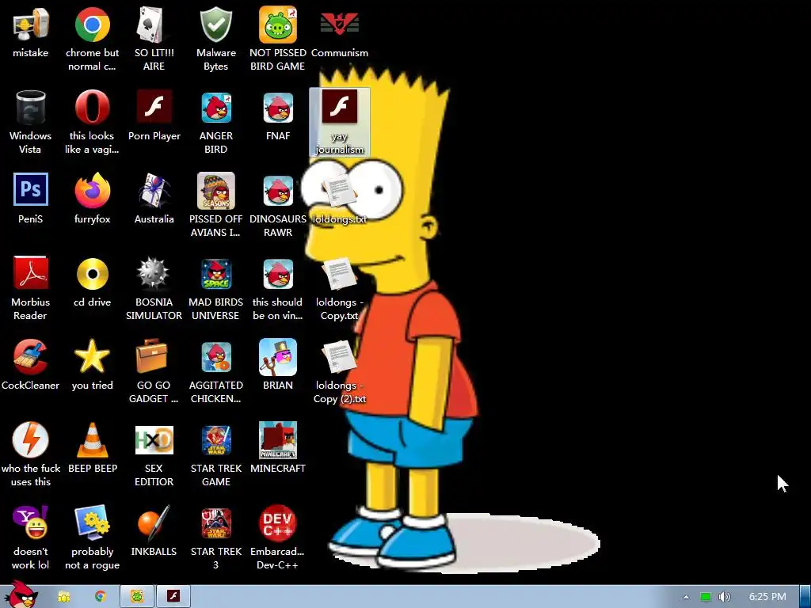Image resolution: width=811 pixels, height=608 pixels.
Task: Select the 'PISSED OFF AVIANS' Seasons icon
Action: [215, 191]
